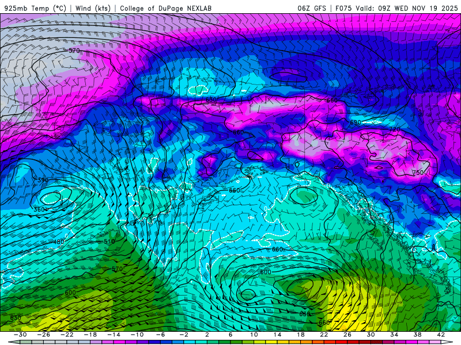Screen dimensions: 461x345
Task: Click the "06Z GFS" model run label
Action: point(312,8)
